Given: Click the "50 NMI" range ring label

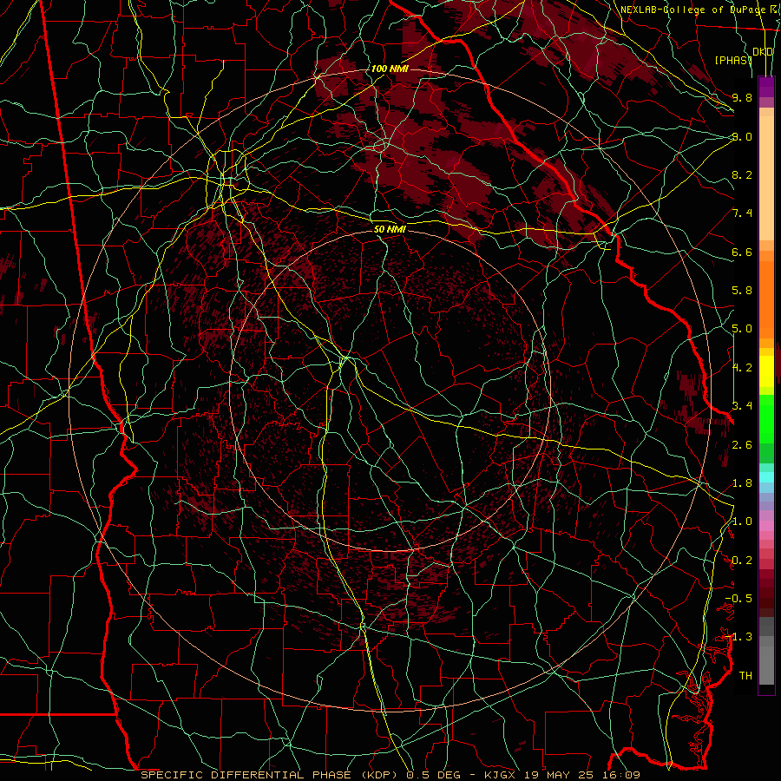Looking at the screenshot, I should (x=390, y=229).
